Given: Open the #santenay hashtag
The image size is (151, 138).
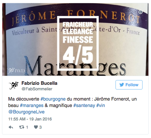Looking at the screenshot, I should [x=84, y=106].
